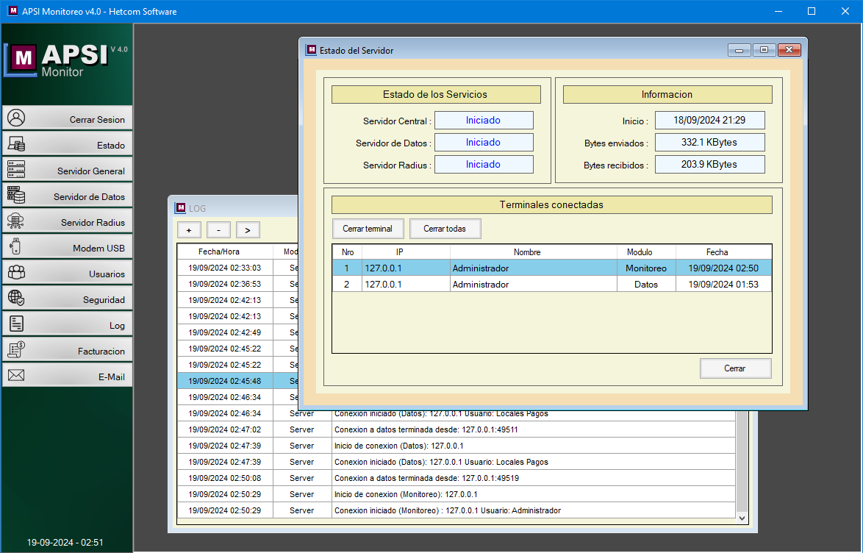Click the Servidor General server icon
Screen dimensions: 863x553
pos(16,170)
